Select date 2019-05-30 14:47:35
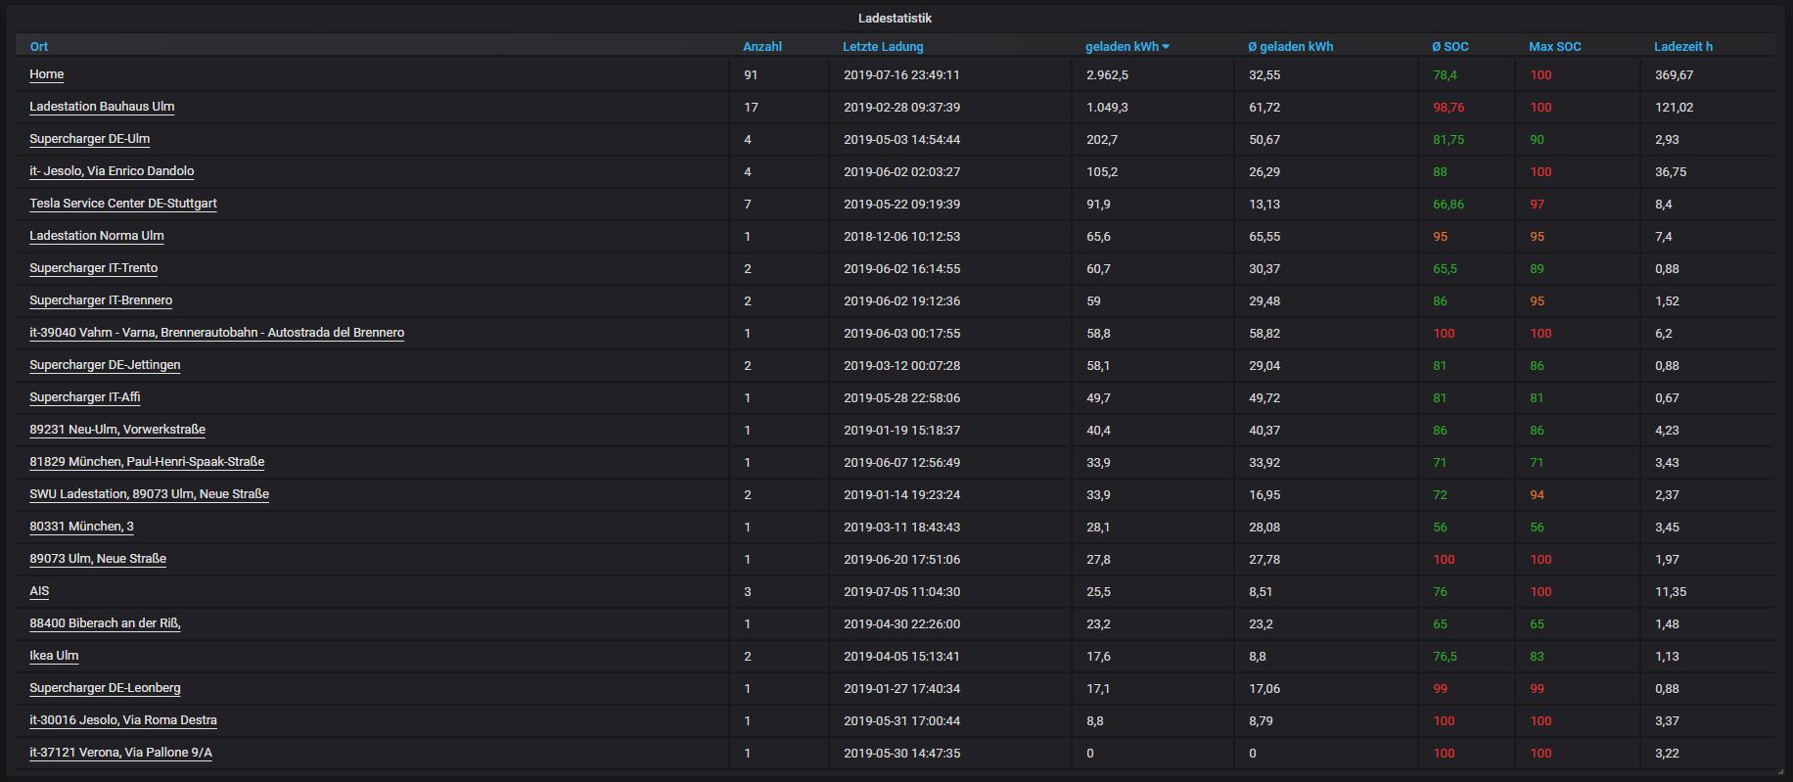The height and width of the screenshot is (782, 1793). 901,753
